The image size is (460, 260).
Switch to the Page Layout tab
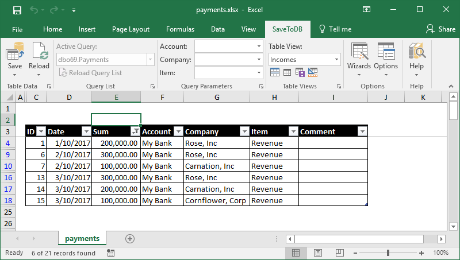tap(131, 29)
